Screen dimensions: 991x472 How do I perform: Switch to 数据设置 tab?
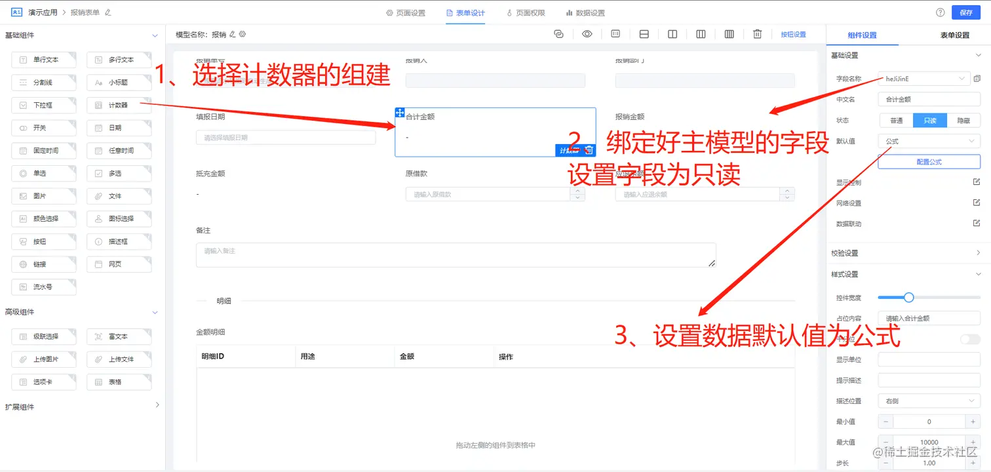click(x=585, y=12)
